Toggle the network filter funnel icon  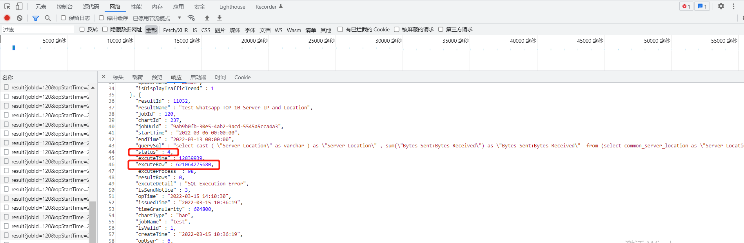click(x=36, y=18)
